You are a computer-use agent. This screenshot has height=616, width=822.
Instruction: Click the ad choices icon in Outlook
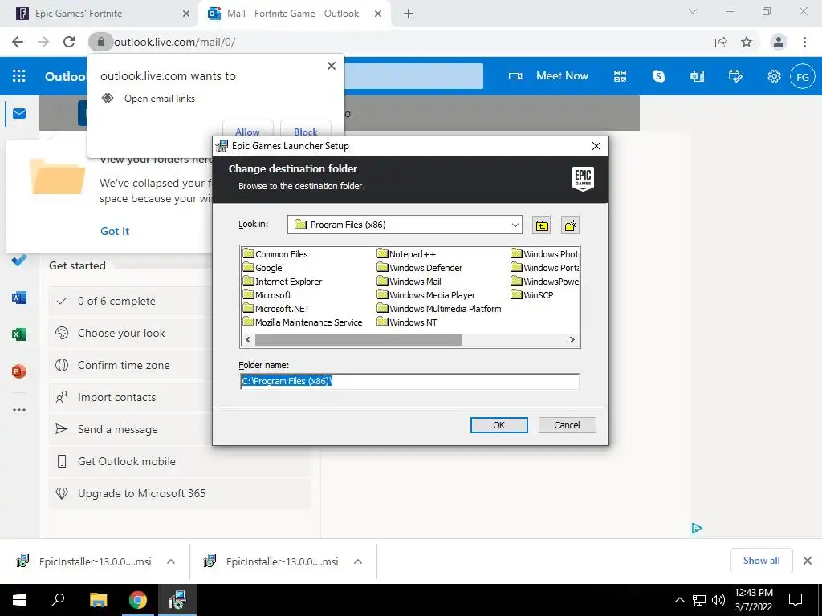[697, 528]
